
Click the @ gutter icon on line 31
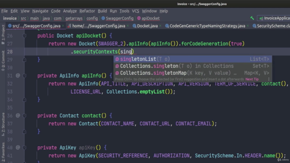pyautogui.click(x=18, y=76)
